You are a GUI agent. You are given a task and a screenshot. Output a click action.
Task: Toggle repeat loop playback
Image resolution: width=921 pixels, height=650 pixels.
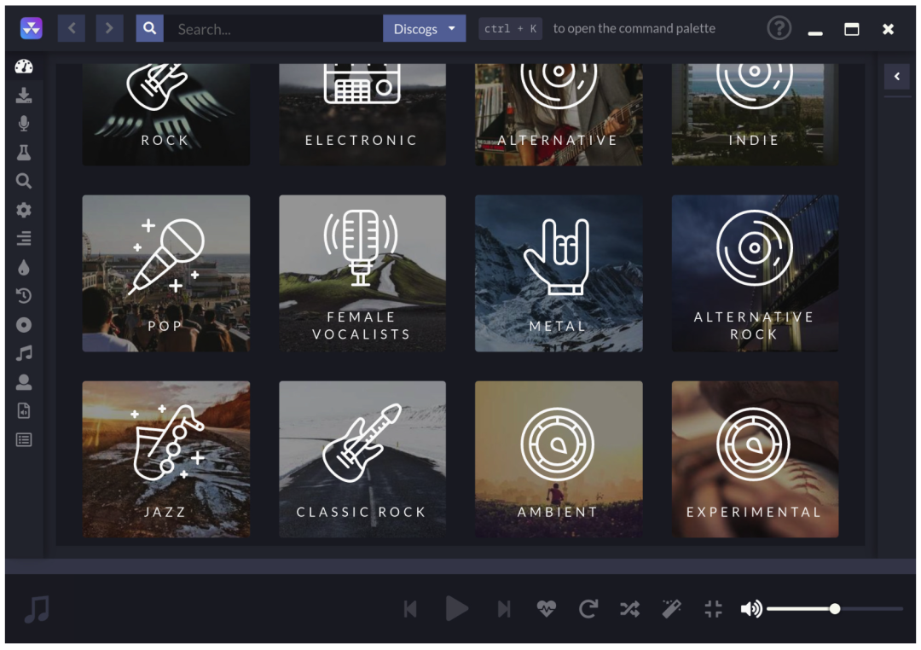coord(588,609)
